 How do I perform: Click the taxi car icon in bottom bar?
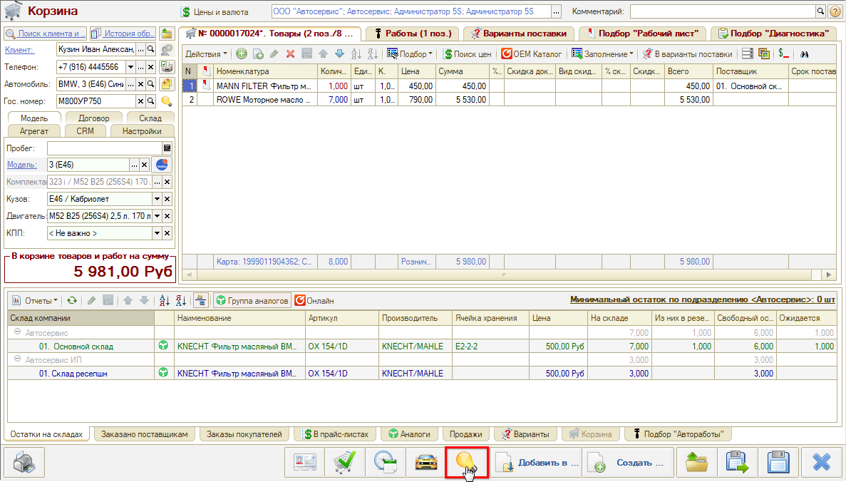pyautogui.click(x=425, y=463)
